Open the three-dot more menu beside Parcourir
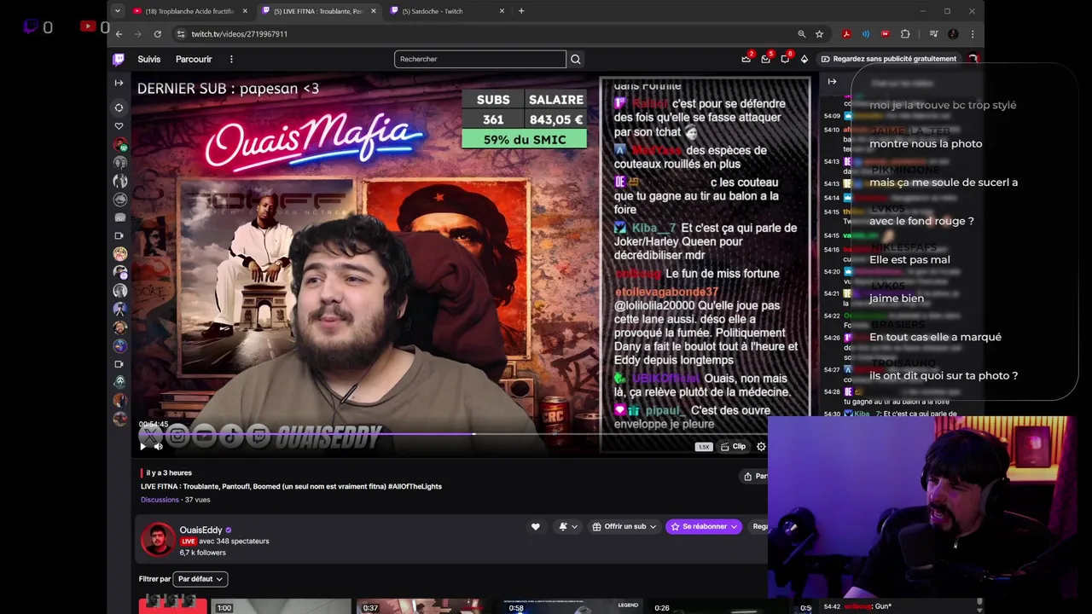 pyautogui.click(x=231, y=59)
